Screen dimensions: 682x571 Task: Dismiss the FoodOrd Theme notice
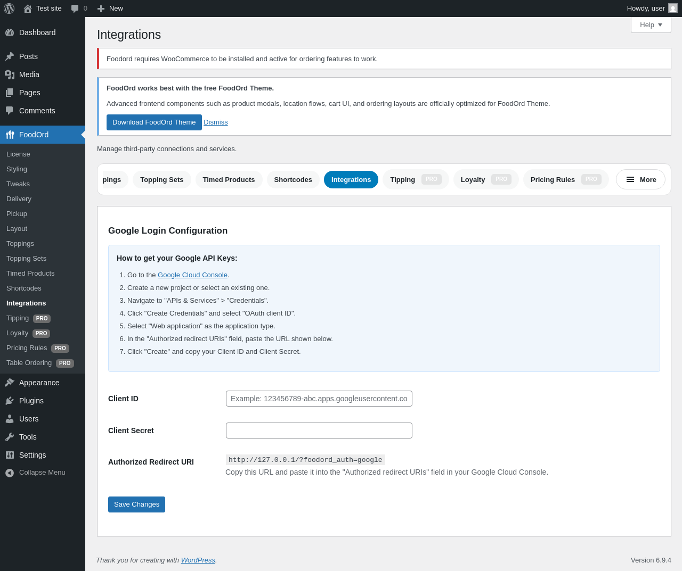[x=216, y=122]
